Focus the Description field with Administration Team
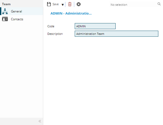The width and height of the screenshot is (163, 125). tap(116, 34)
